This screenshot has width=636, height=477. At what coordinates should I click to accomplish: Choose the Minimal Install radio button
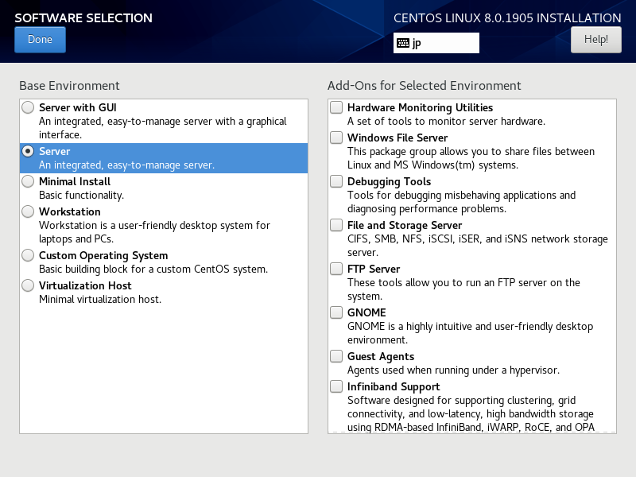tap(28, 181)
